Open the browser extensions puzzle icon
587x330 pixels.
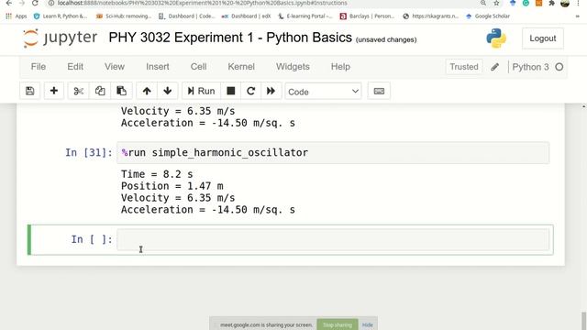pyautogui.click(x=551, y=3)
